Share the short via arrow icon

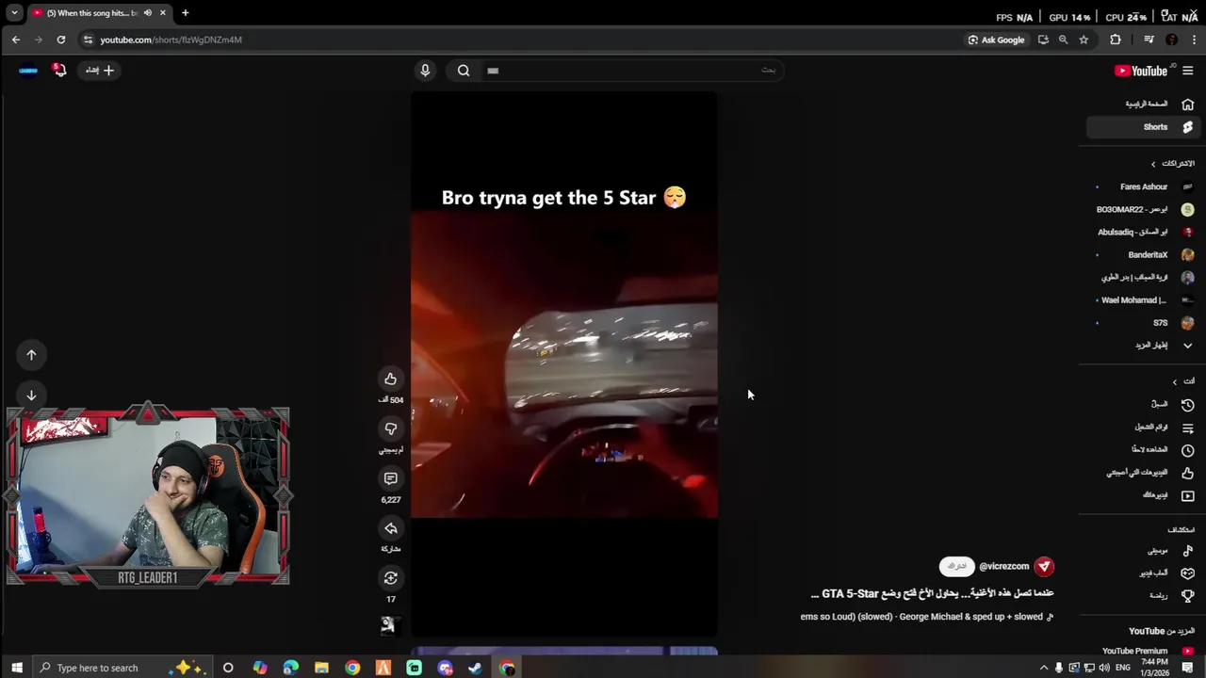pos(390,528)
